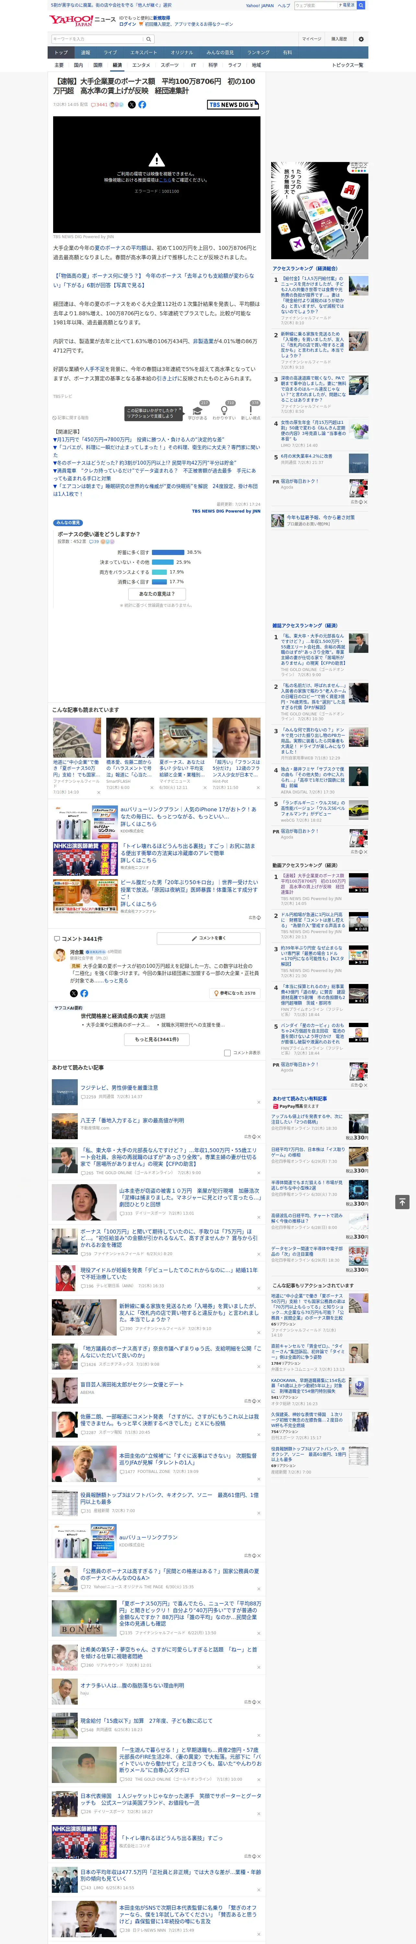
Task: Click the poll comment count 39
Action: pos(94,541)
